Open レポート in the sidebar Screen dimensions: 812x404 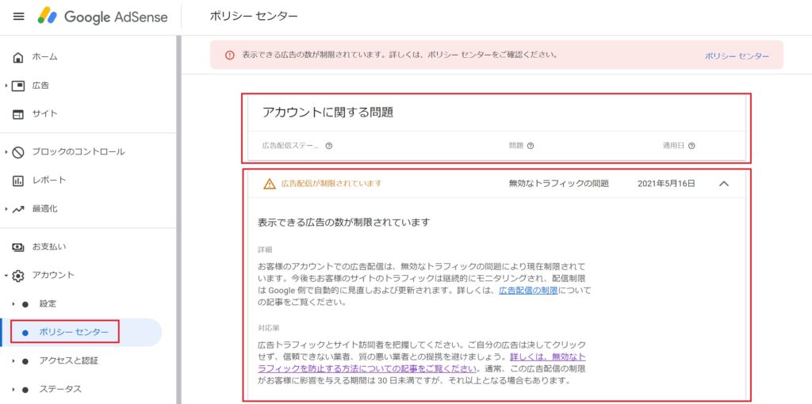(49, 181)
